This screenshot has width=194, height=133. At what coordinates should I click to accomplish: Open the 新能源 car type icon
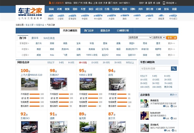161,16
